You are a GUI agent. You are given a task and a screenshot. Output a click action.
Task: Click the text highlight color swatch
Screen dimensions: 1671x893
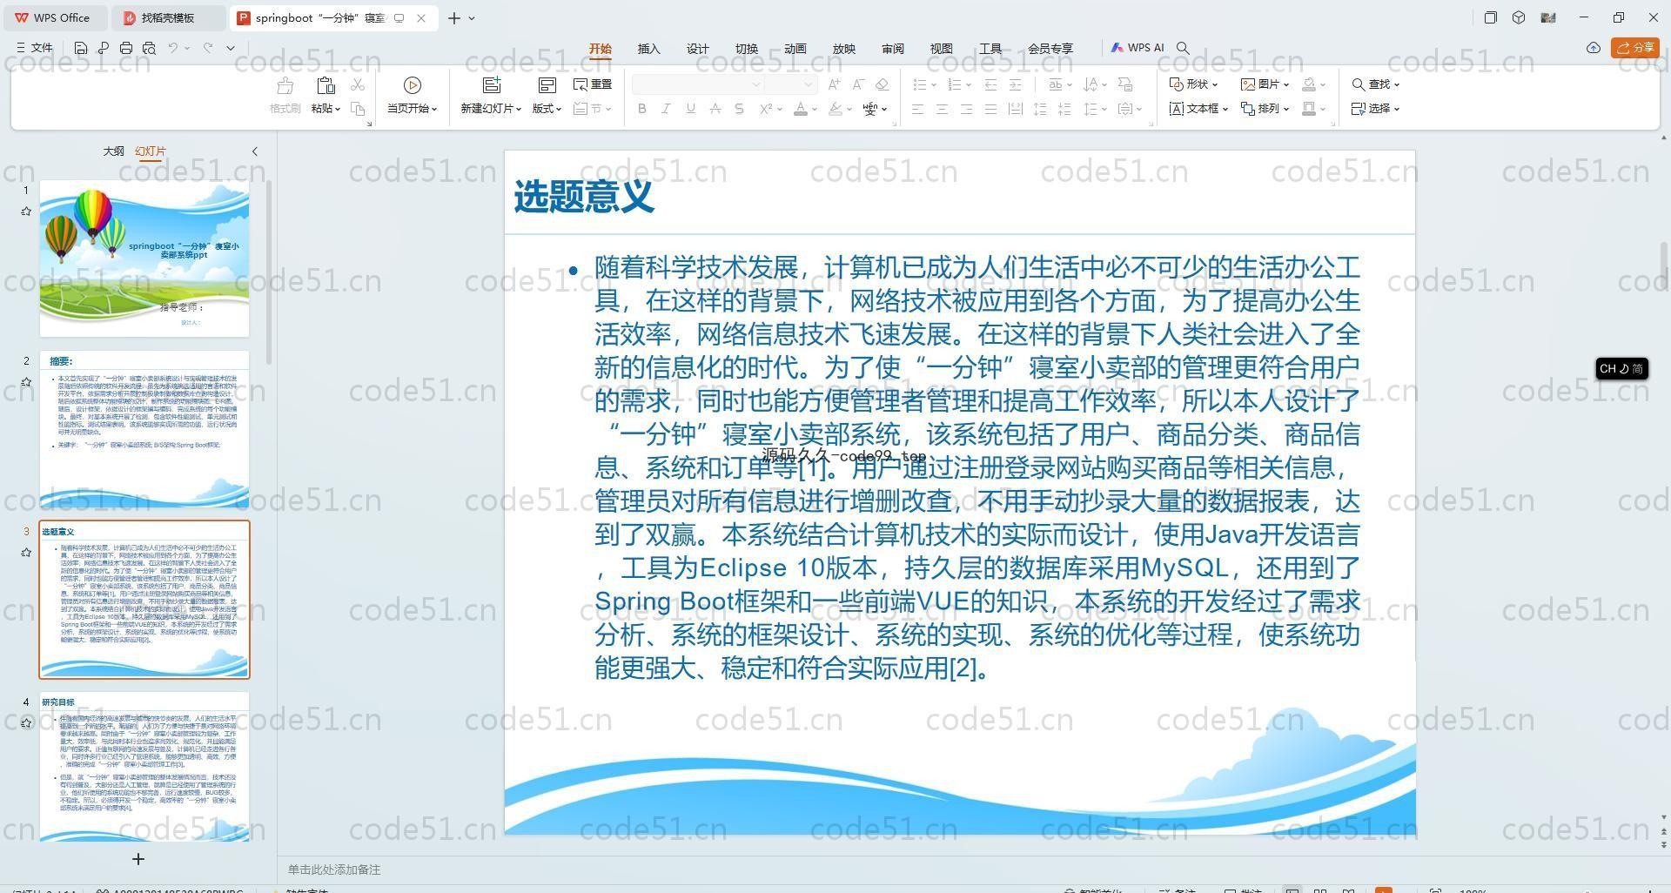coord(835,109)
